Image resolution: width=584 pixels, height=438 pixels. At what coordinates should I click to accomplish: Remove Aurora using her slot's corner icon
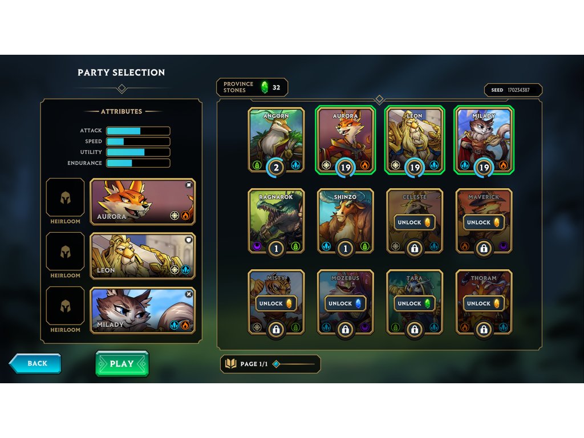tap(189, 185)
